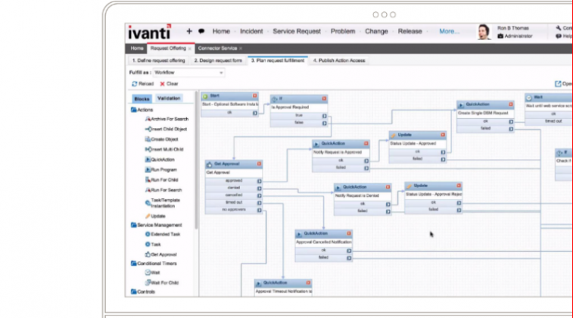Open the chat bubble icon in header
This screenshot has width=573, height=318.
click(201, 32)
